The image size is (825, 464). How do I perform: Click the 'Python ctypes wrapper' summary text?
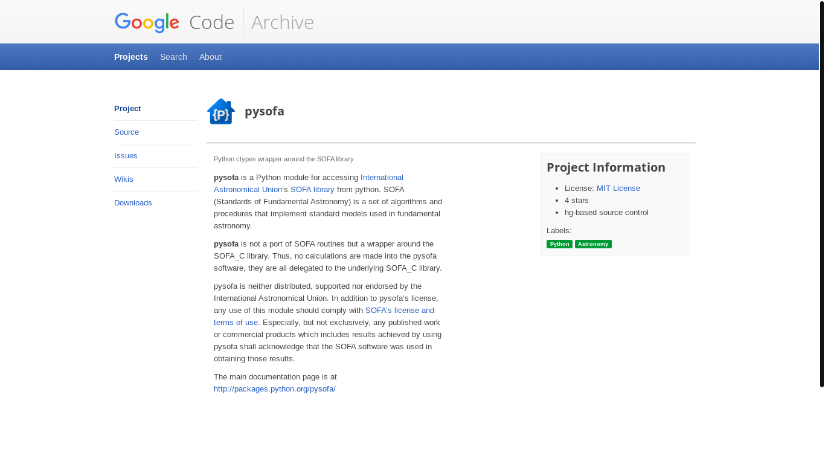pos(283,159)
